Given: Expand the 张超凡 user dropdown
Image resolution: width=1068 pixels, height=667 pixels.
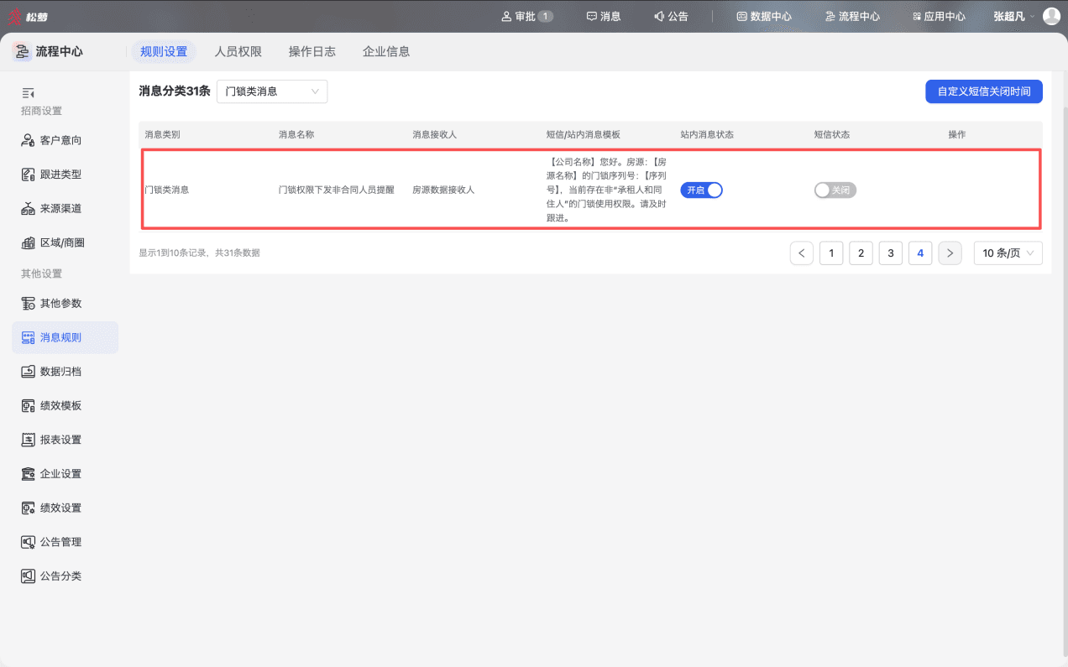Looking at the screenshot, I should coord(1014,16).
